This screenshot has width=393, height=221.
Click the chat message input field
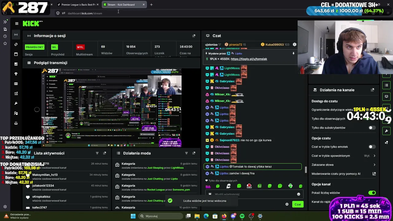(254, 194)
